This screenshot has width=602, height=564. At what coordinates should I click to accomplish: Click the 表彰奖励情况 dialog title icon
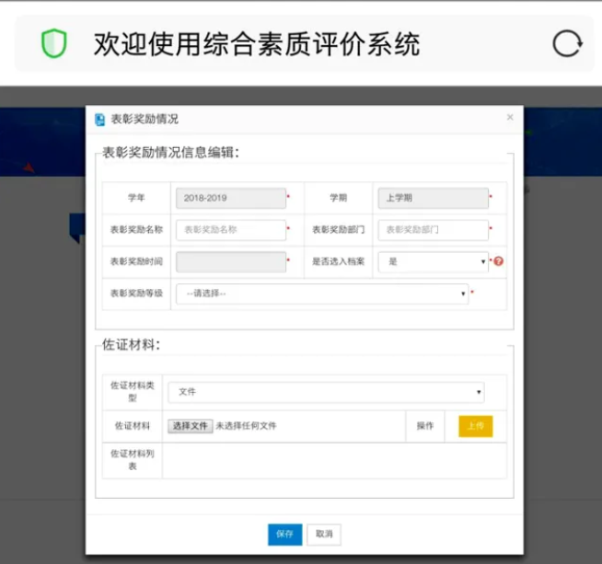[x=100, y=119]
